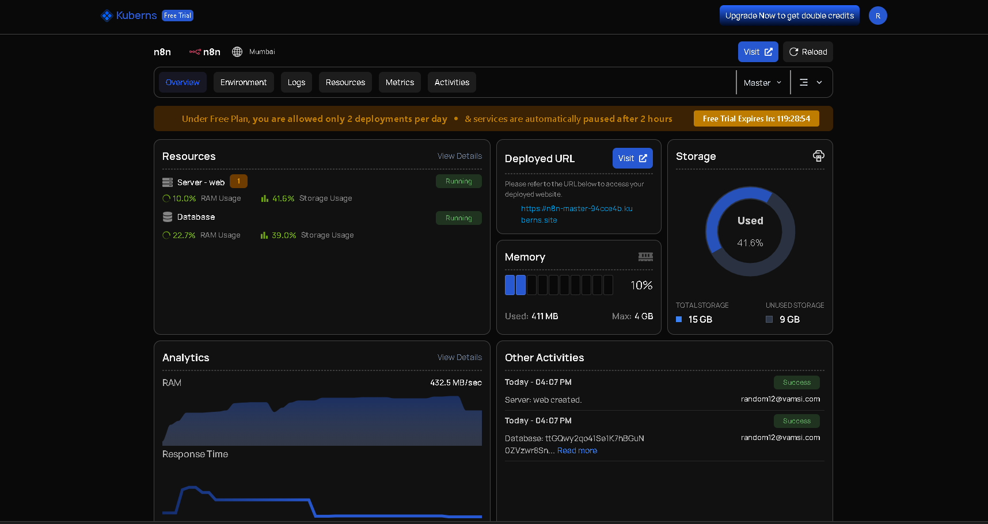The image size is (988, 524).
Task: Open the Master branch dropdown
Action: click(762, 82)
